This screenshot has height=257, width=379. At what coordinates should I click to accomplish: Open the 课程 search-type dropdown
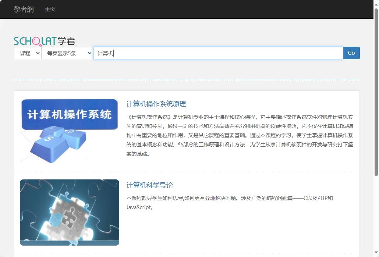point(27,53)
